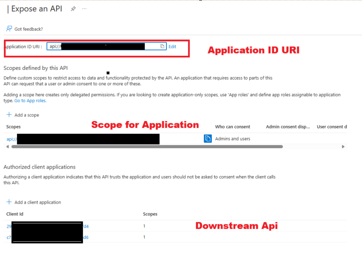Image resolution: width=362 pixels, height=256 pixels.
Task: Click the Scopes count 1 for first client
Action: coord(144,226)
